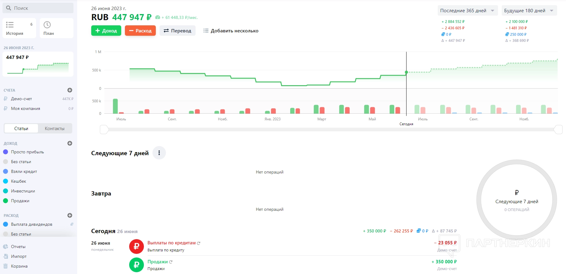This screenshot has height=274, width=566.
Task: Toggle the Продажи income category color dot
Action: 6,201
